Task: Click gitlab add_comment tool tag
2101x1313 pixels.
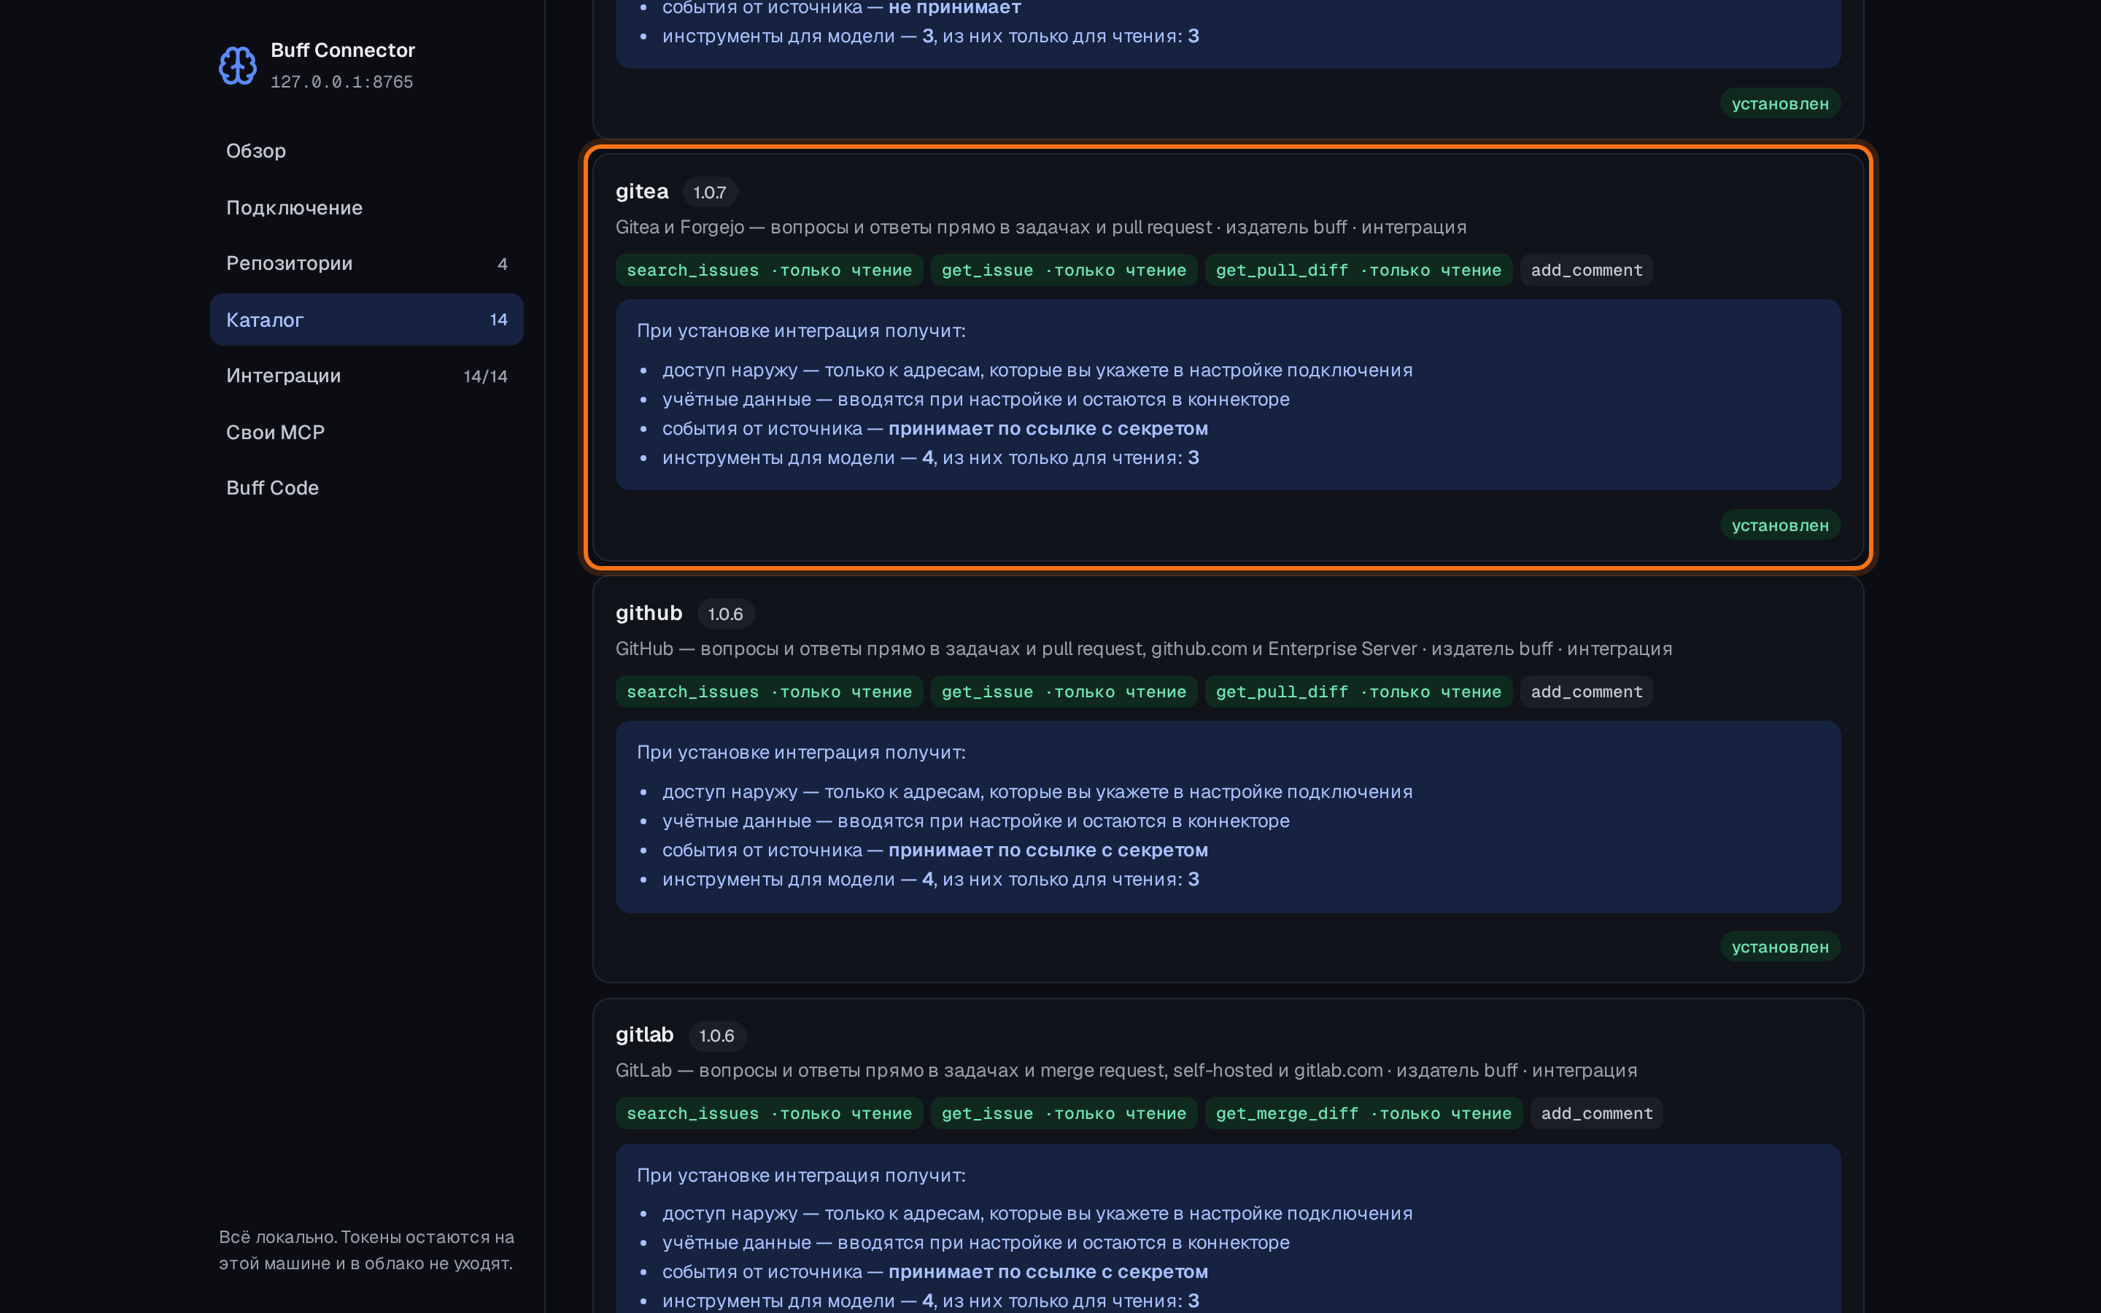Action: point(1597,1113)
